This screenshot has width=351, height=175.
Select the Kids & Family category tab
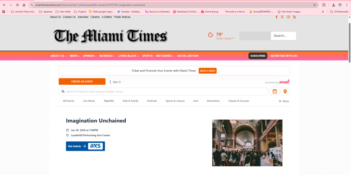131,101
